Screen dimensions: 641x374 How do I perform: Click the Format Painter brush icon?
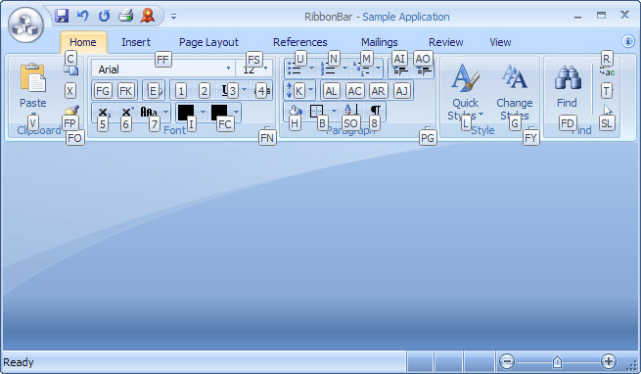point(71,111)
